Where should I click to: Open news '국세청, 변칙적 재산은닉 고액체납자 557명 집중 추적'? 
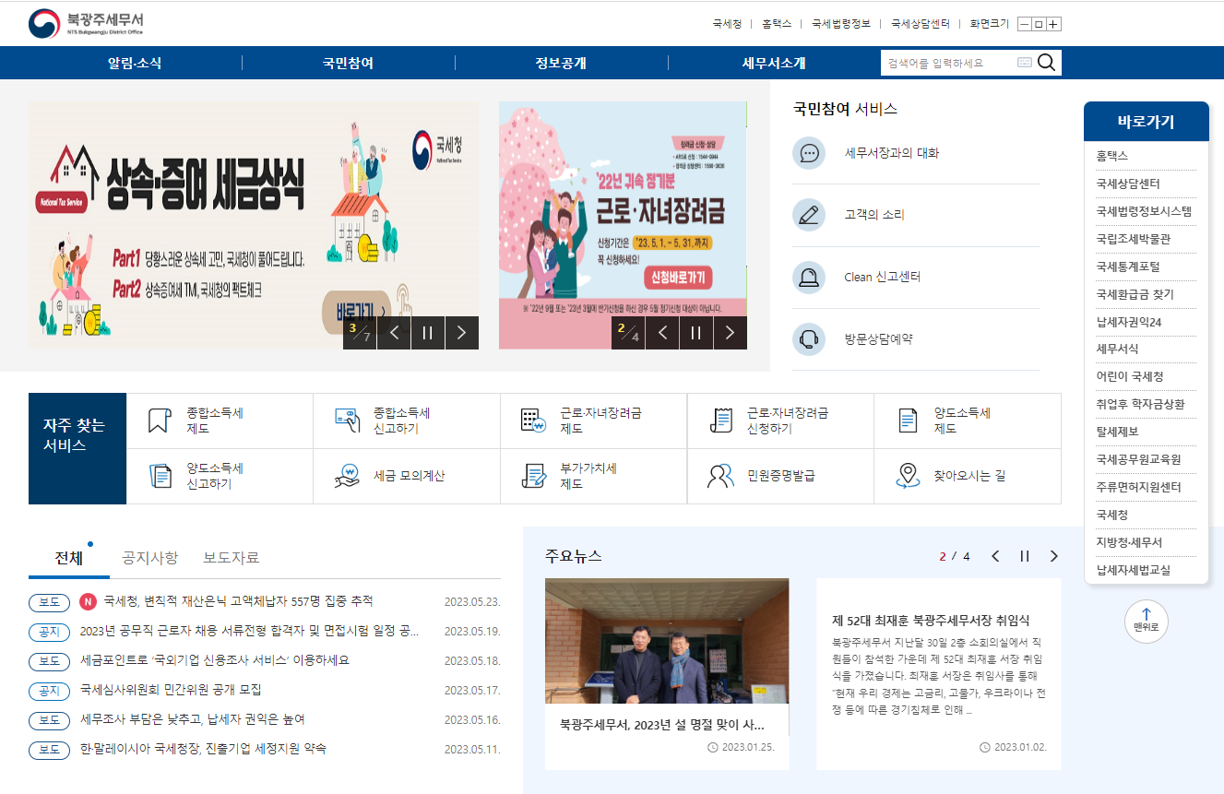pyautogui.click(x=238, y=601)
